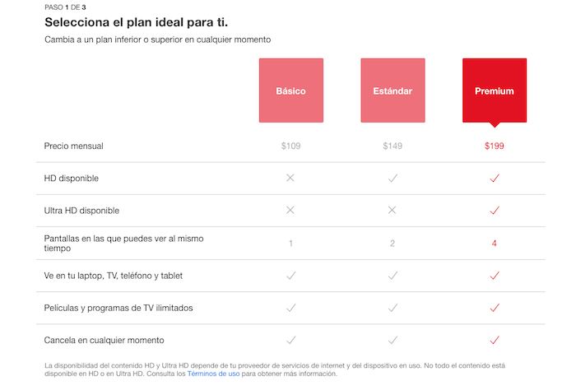Image resolution: width=576 pixels, height=390 pixels.
Task: Click the $149 Estándar monthly price
Action: [x=393, y=146]
